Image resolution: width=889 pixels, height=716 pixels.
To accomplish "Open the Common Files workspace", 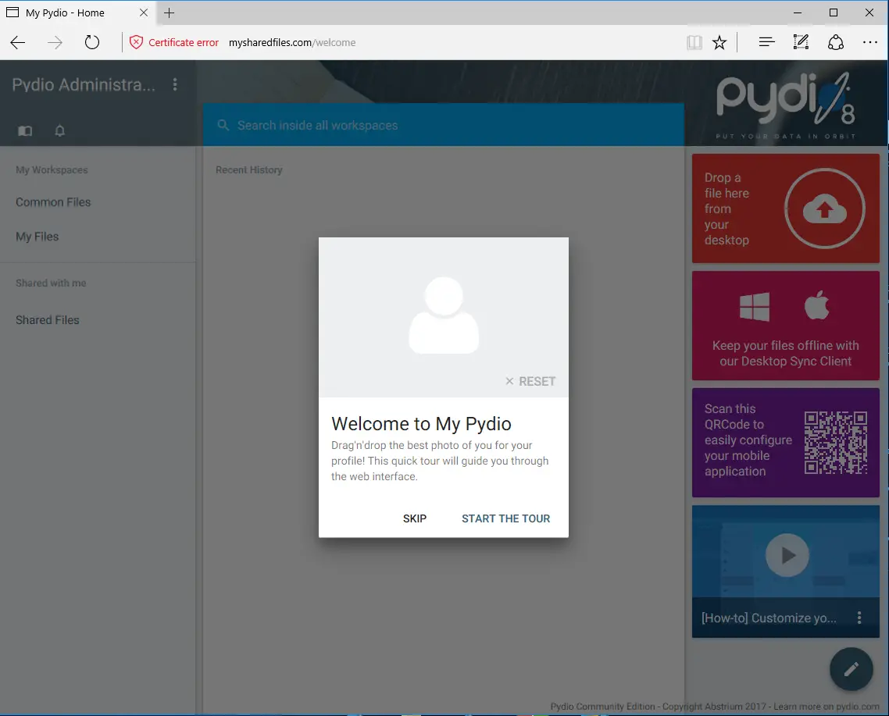I will coord(53,202).
